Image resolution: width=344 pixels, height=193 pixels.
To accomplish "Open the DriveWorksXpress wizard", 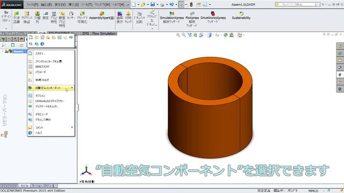I will pos(213,17).
